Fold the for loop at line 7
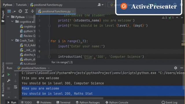This screenshot has width=185, height=104. (49, 41)
